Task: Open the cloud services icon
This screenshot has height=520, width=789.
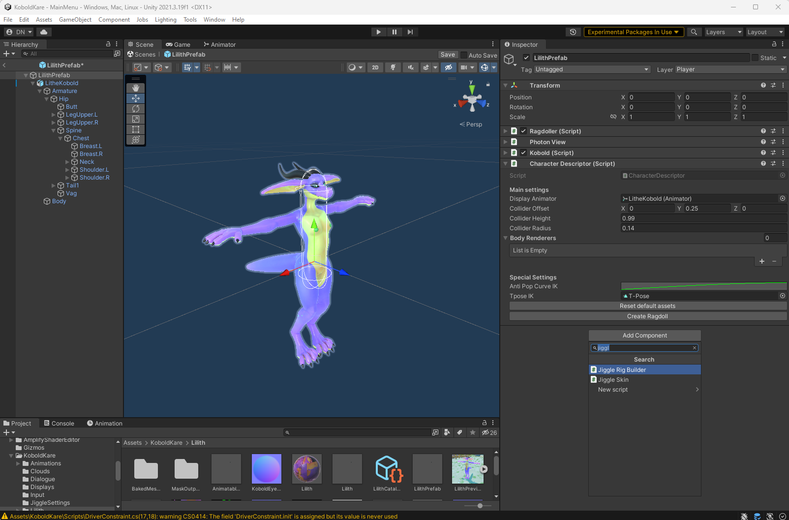Action: point(44,32)
